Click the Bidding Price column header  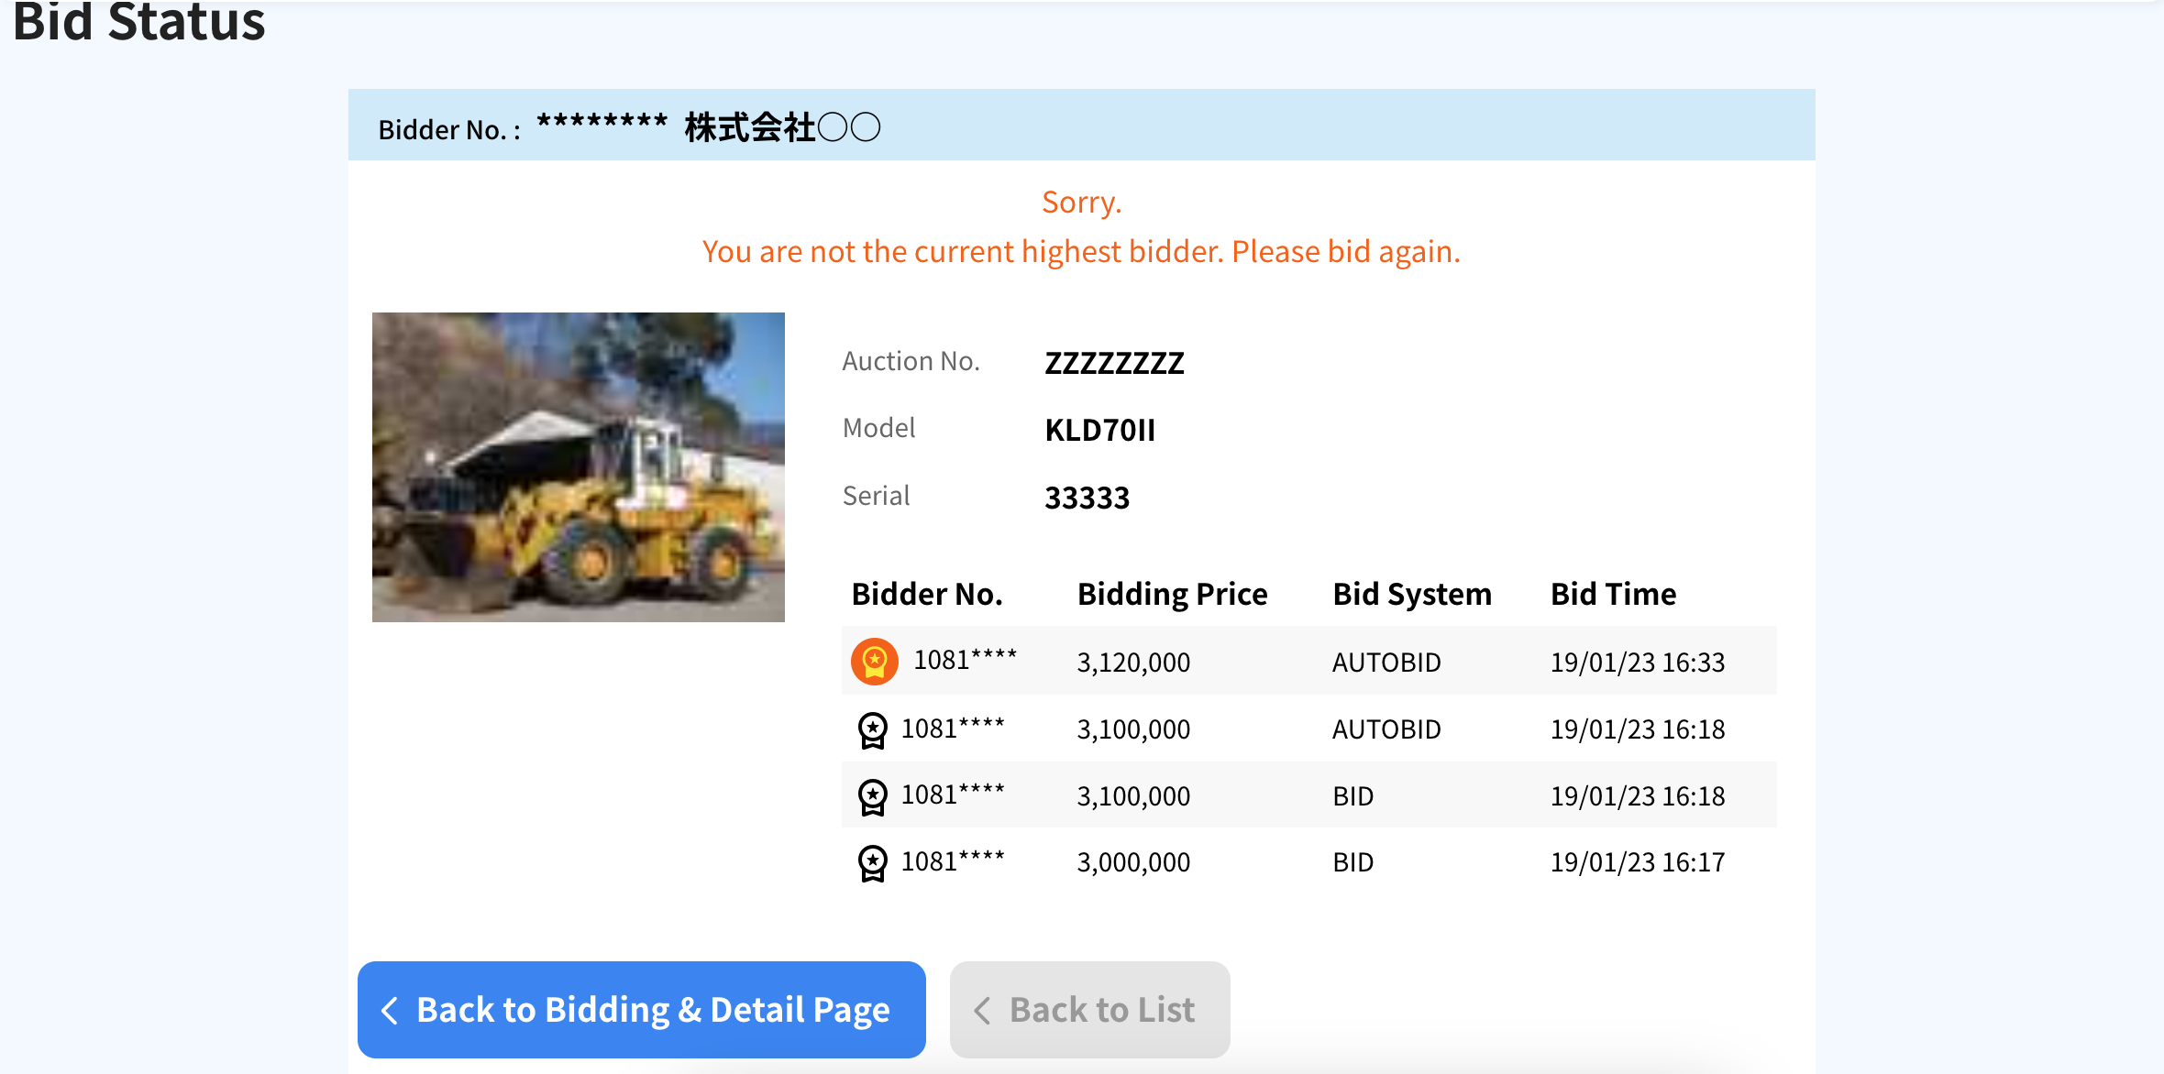click(x=1172, y=594)
